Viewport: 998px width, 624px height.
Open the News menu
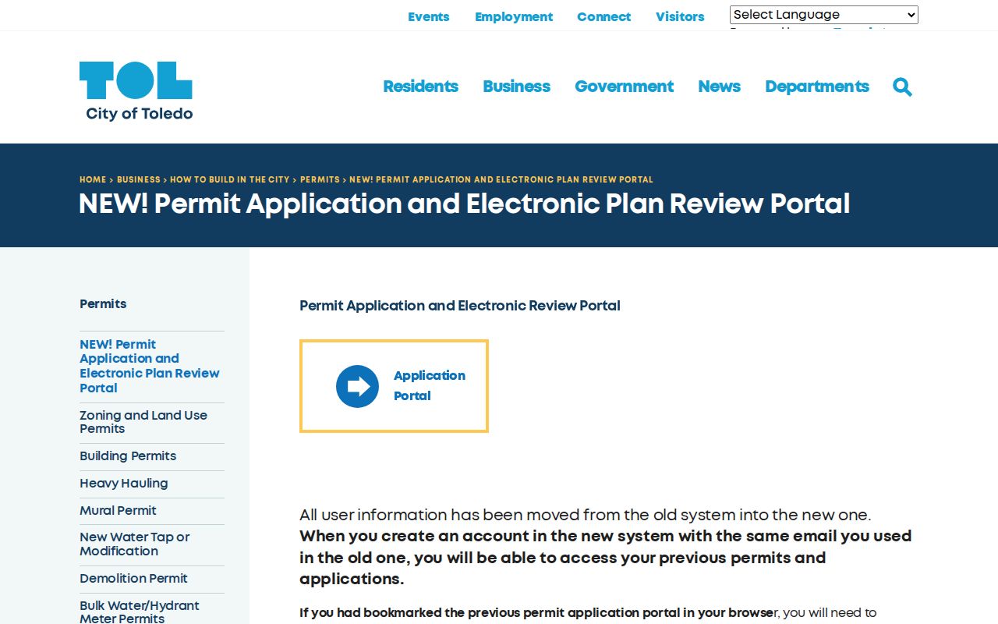click(x=719, y=87)
